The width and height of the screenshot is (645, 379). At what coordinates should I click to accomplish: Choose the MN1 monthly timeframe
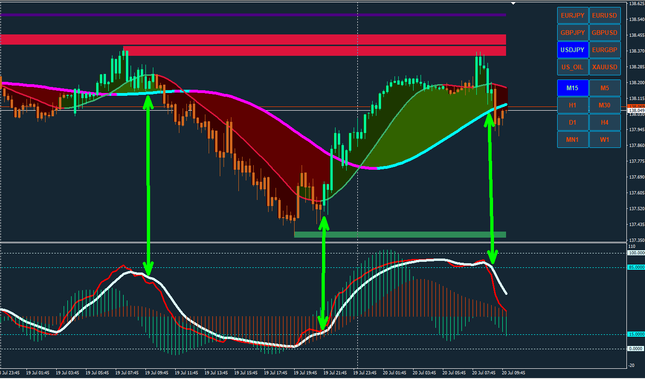click(573, 140)
